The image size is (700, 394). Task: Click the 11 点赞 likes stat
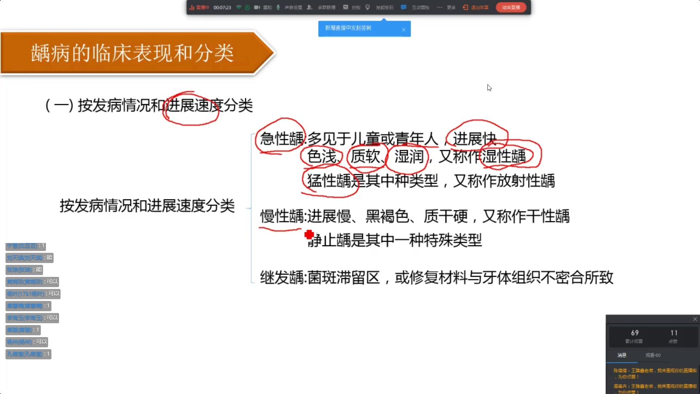[673, 336]
